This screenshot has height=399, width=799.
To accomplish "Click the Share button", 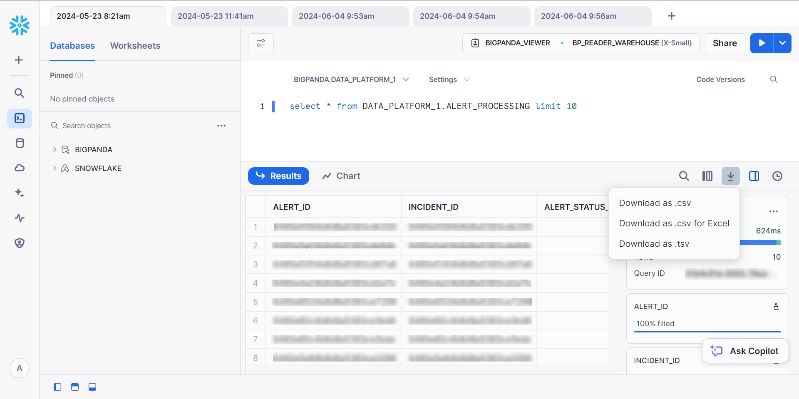I will (x=725, y=43).
